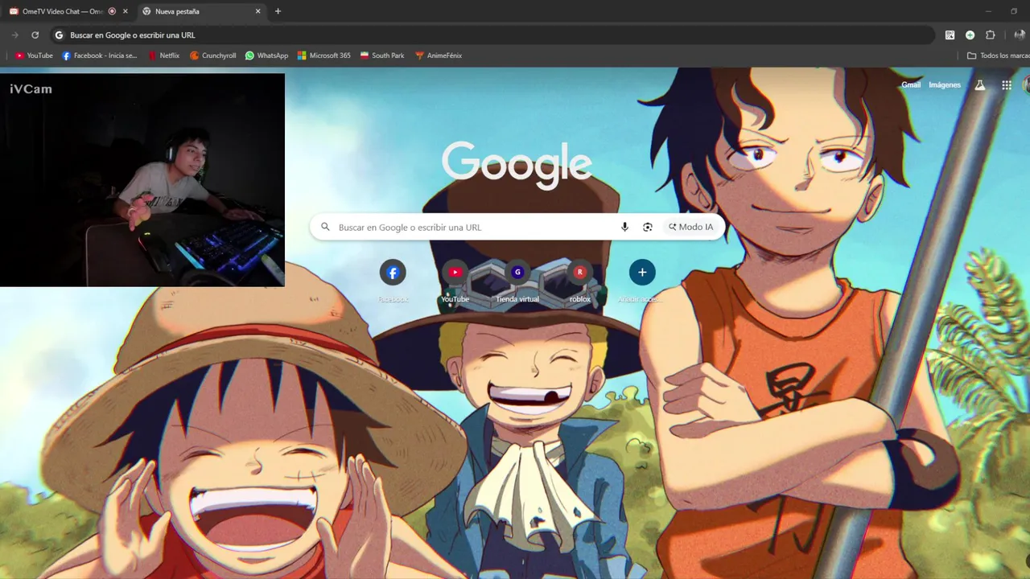Open the South Park bookmark
The height and width of the screenshot is (579, 1030).
382,55
